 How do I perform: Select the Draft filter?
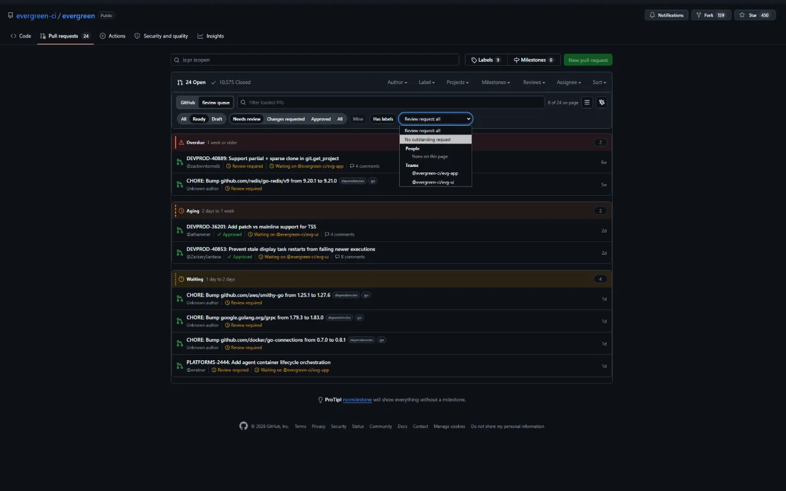coord(217,119)
